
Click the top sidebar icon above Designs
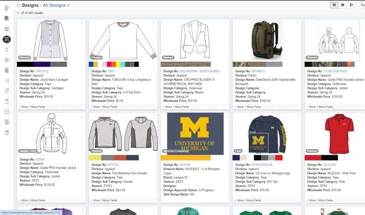(7, 8)
